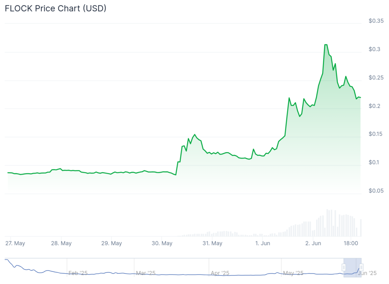Click the right handle of the range navigator
The width and height of the screenshot is (389, 284).
(361, 267)
